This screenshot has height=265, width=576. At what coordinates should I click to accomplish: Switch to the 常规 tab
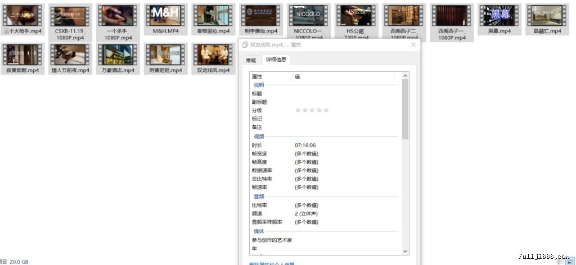251,61
